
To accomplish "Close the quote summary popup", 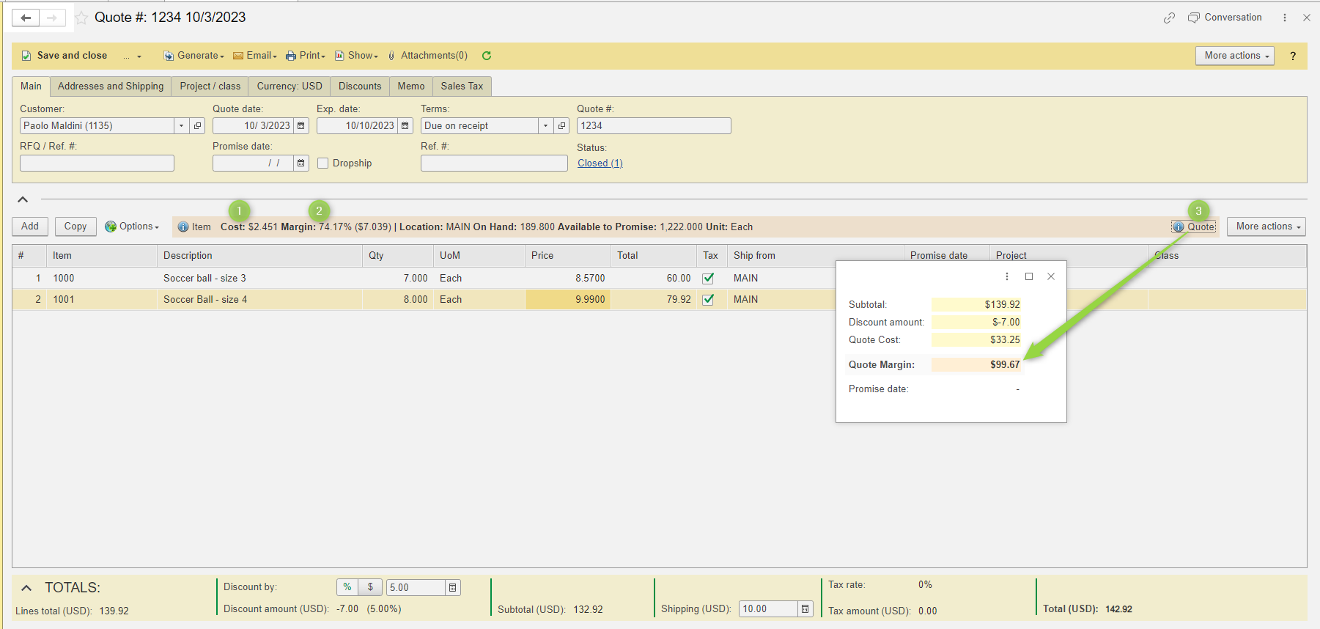I will (x=1051, y=276).
